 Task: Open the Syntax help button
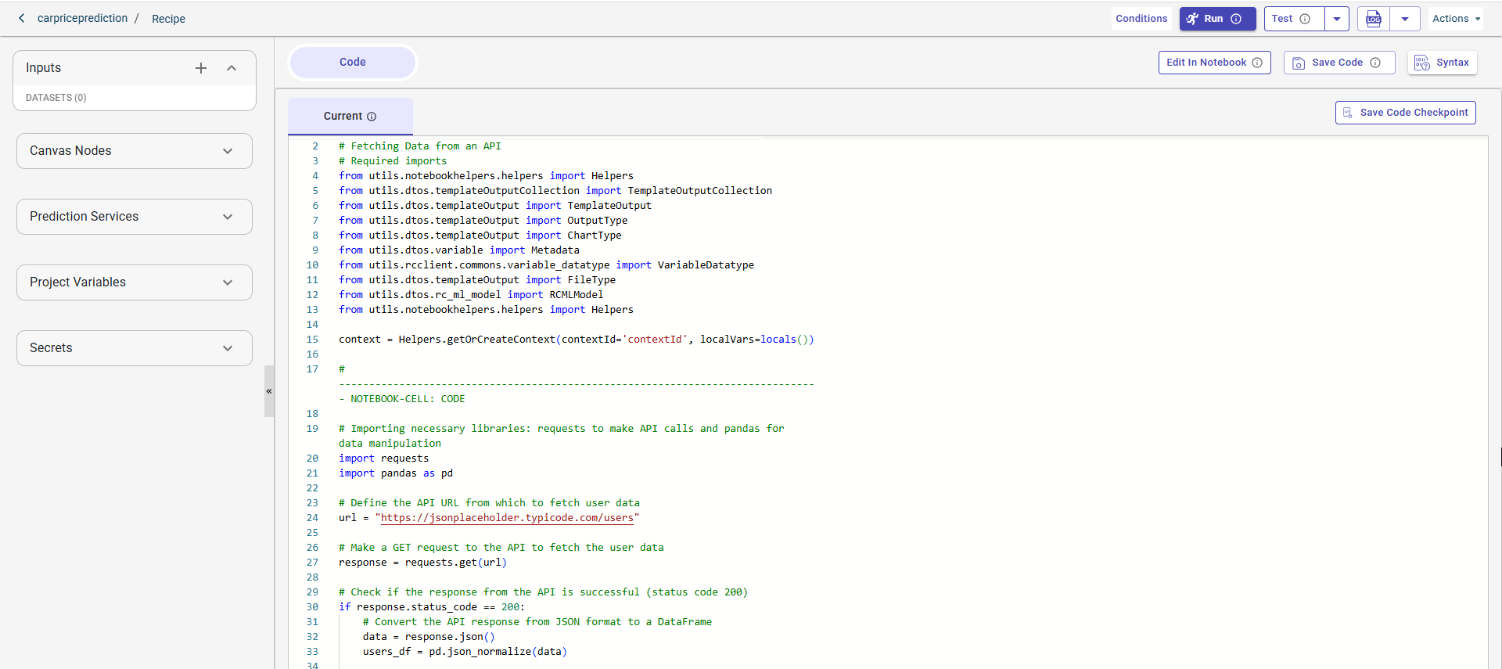[1442, 63]
